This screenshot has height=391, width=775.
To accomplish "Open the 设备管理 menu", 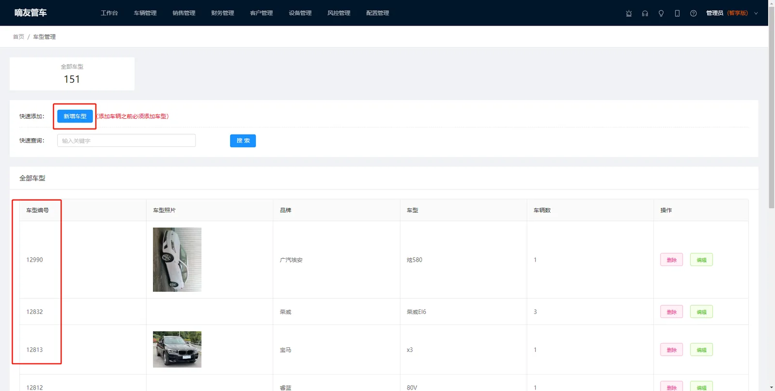I will 300,13.
